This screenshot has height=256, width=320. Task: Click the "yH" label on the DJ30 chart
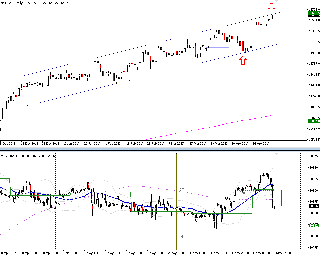(182, 189)
